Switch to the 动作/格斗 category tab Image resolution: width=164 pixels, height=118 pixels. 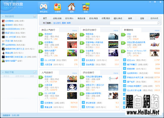click(69, 18)
